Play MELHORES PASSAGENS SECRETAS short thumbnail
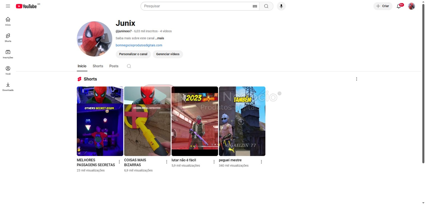This screenshot has height=205, width=425. [100, 121]
